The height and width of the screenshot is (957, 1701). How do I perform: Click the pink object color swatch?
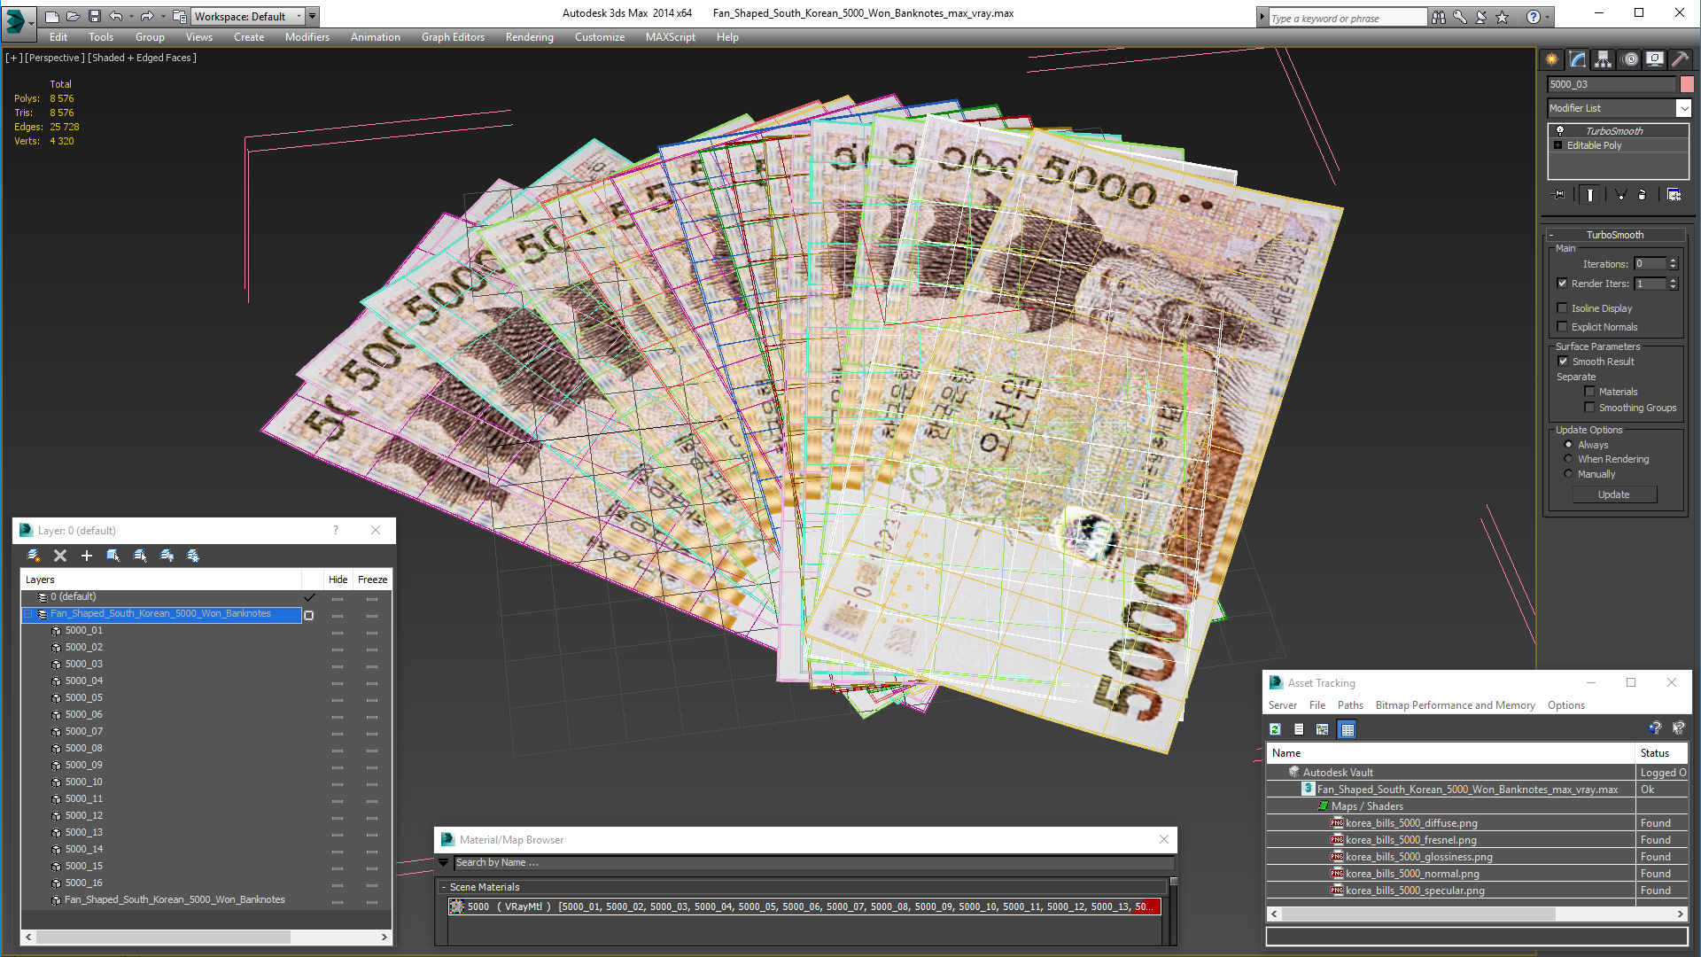[1687, 84]
